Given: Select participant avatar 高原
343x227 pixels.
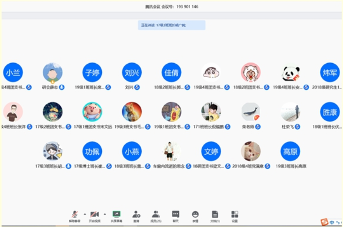Looking at the screenshot, I should [x=290, y=151].
